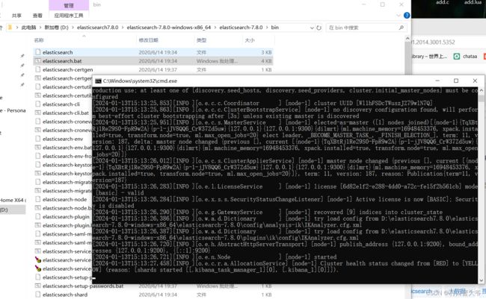Select the (D:) drive in navigation pane
486x299 pixels.
13,210
